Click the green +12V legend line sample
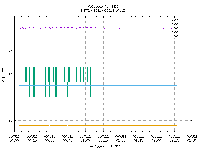The width and height of the screenshot is (198, 149). click(x=184, y=24)
